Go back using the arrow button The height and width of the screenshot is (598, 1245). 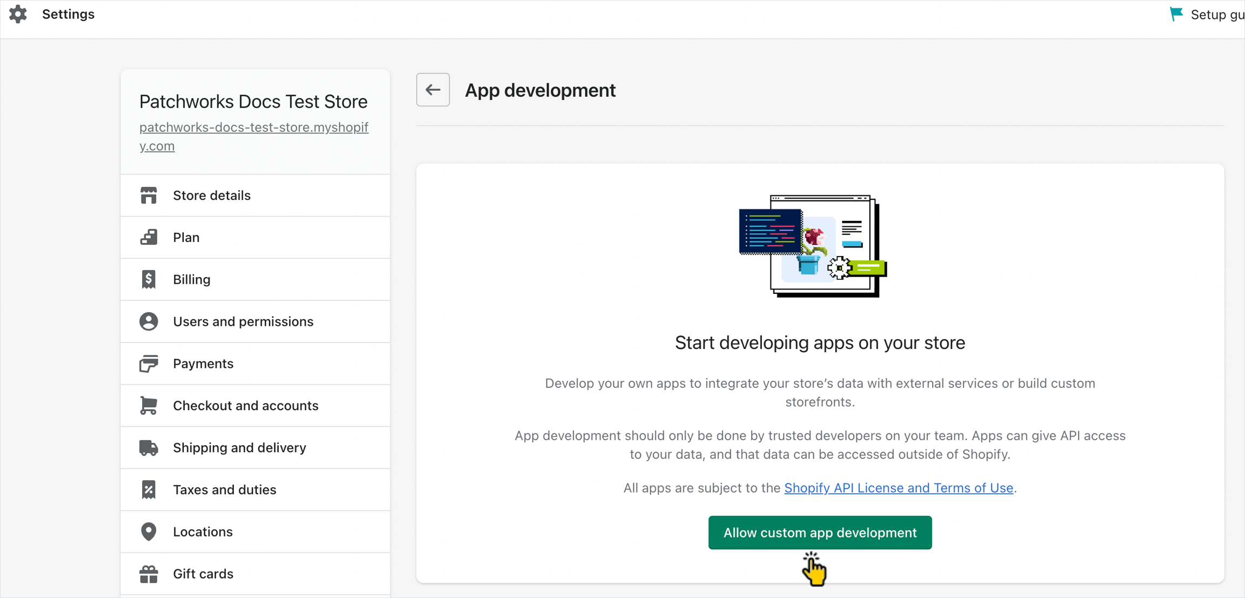pos(433,90)
